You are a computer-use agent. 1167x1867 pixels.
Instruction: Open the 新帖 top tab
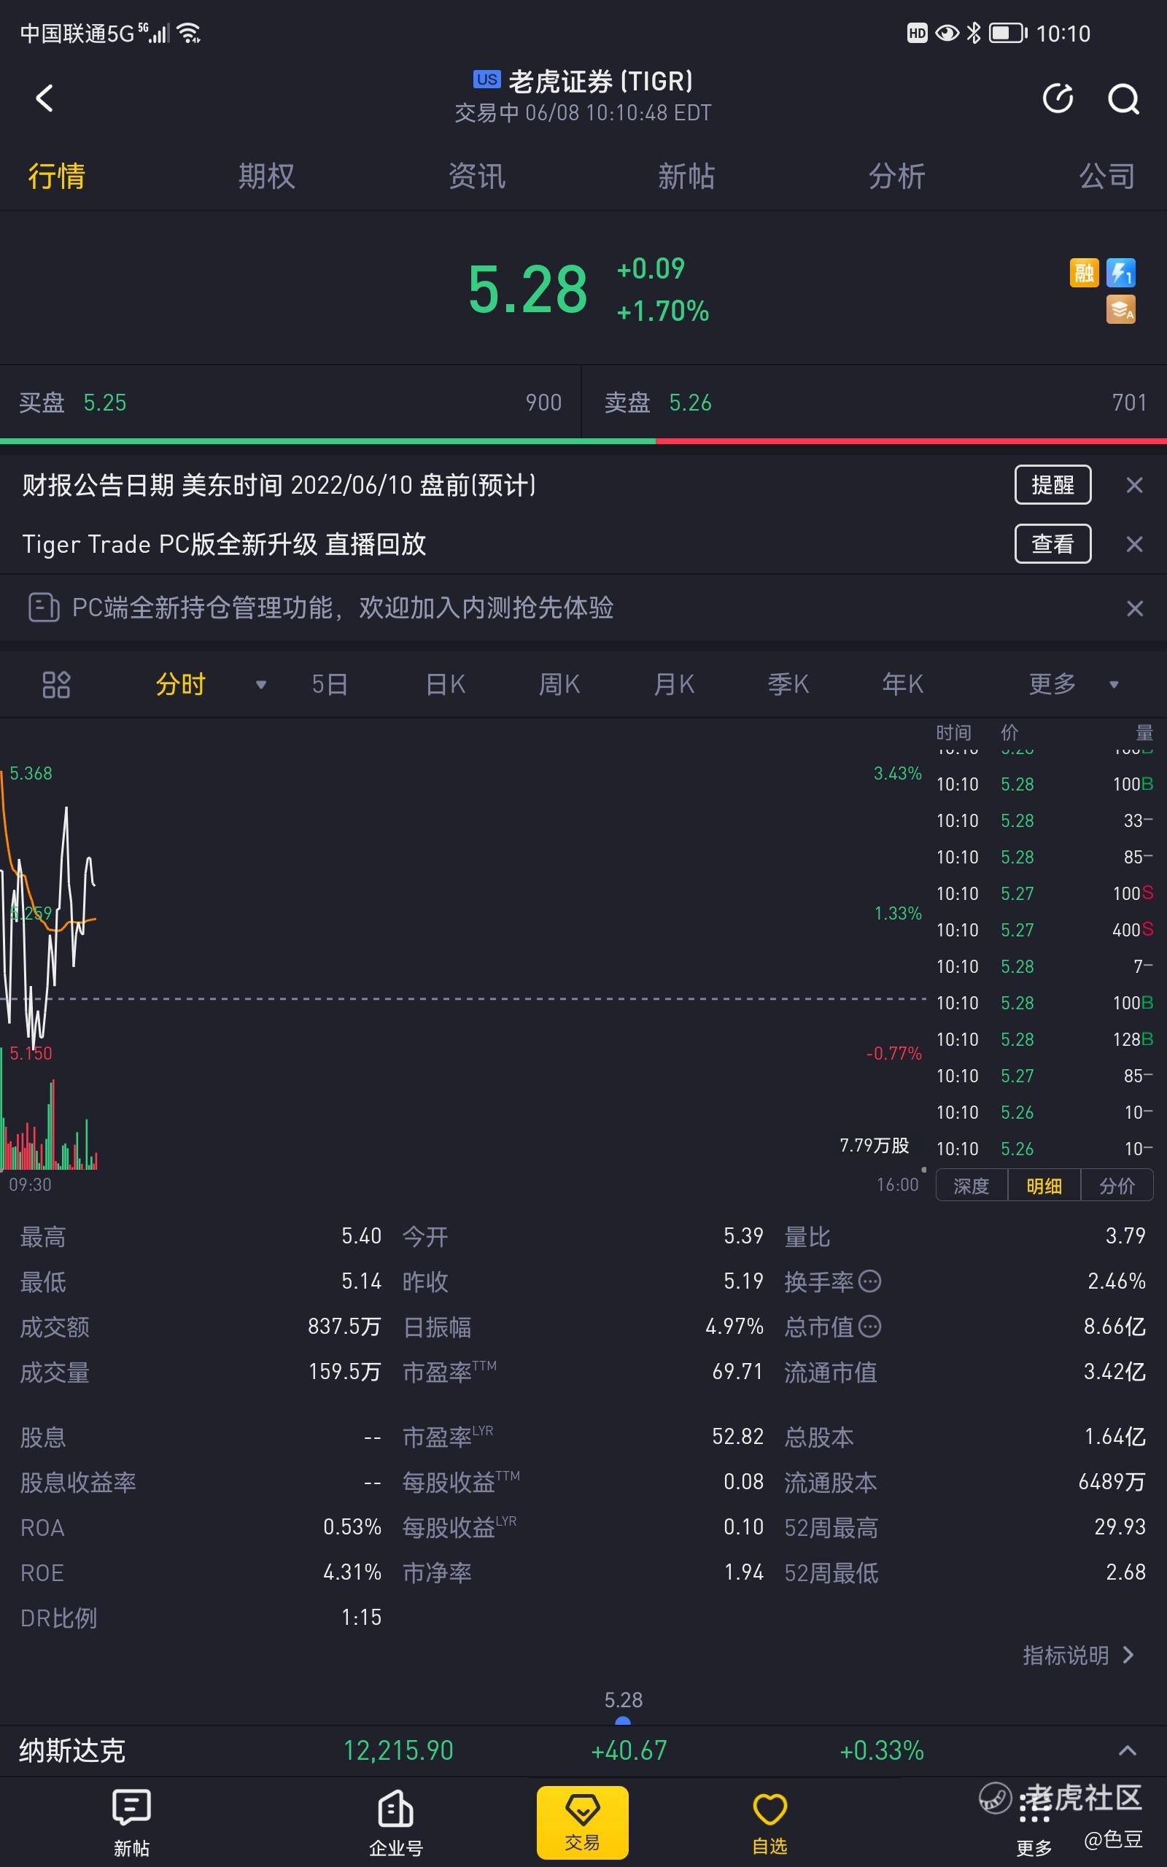coord(686,176)
